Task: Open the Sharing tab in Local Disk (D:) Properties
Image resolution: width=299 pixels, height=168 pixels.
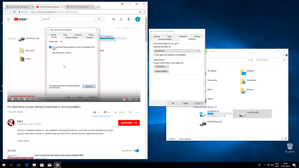Action: pyautogui.click(x=197, y=36)
